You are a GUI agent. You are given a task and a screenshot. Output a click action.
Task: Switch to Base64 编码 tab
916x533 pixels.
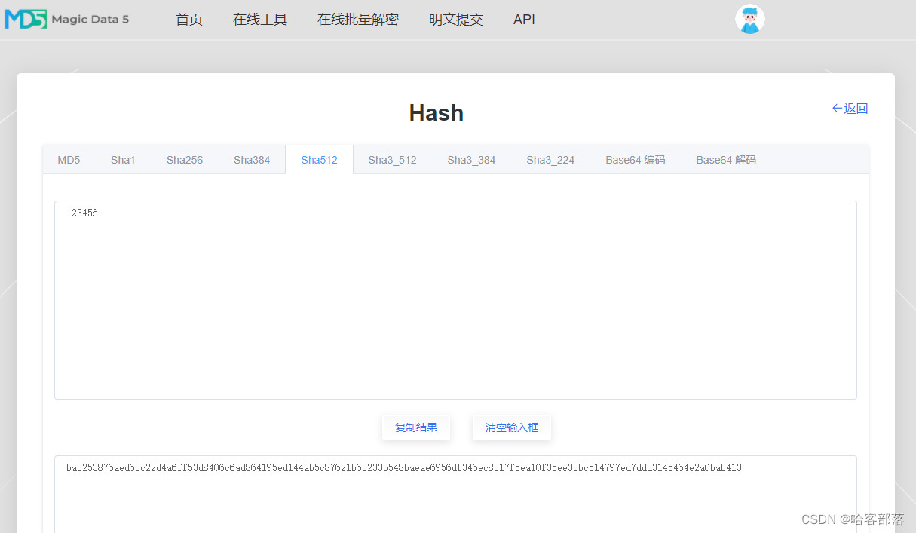(x=636, y=160)
